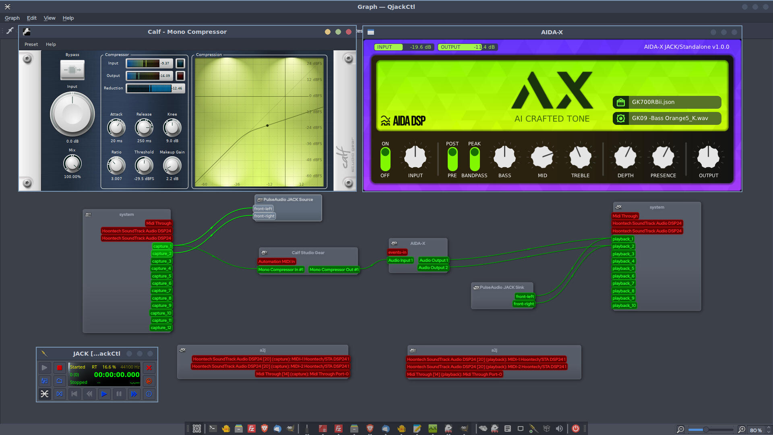Click the Output meter clip indicator in Calf

pyautogui.click(x=180, y=76)
